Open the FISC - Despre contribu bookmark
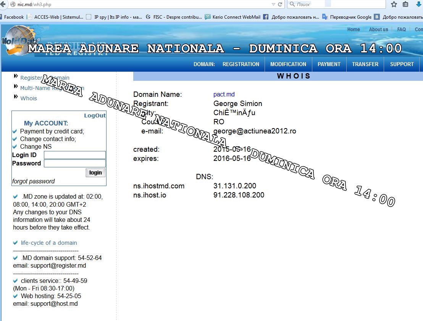Image resolution: width=423 pixels, height=321 pixels. (x=174, y=17)
